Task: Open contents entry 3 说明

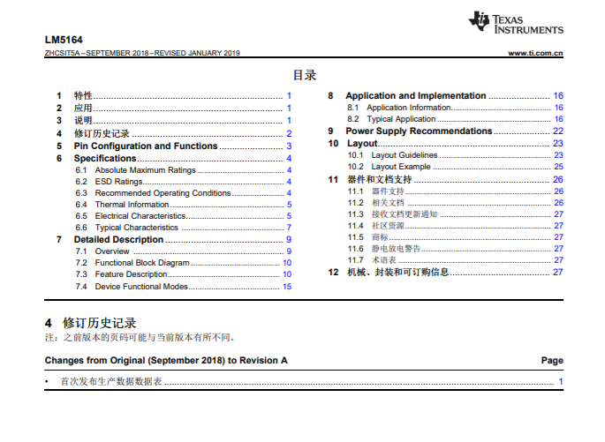Action: [x=174, y=120]
